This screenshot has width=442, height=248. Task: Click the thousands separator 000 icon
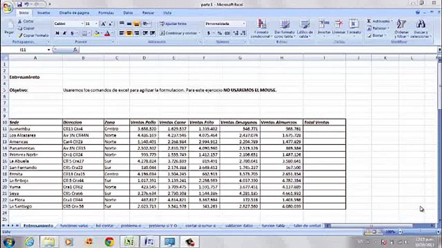coord(227,33)
